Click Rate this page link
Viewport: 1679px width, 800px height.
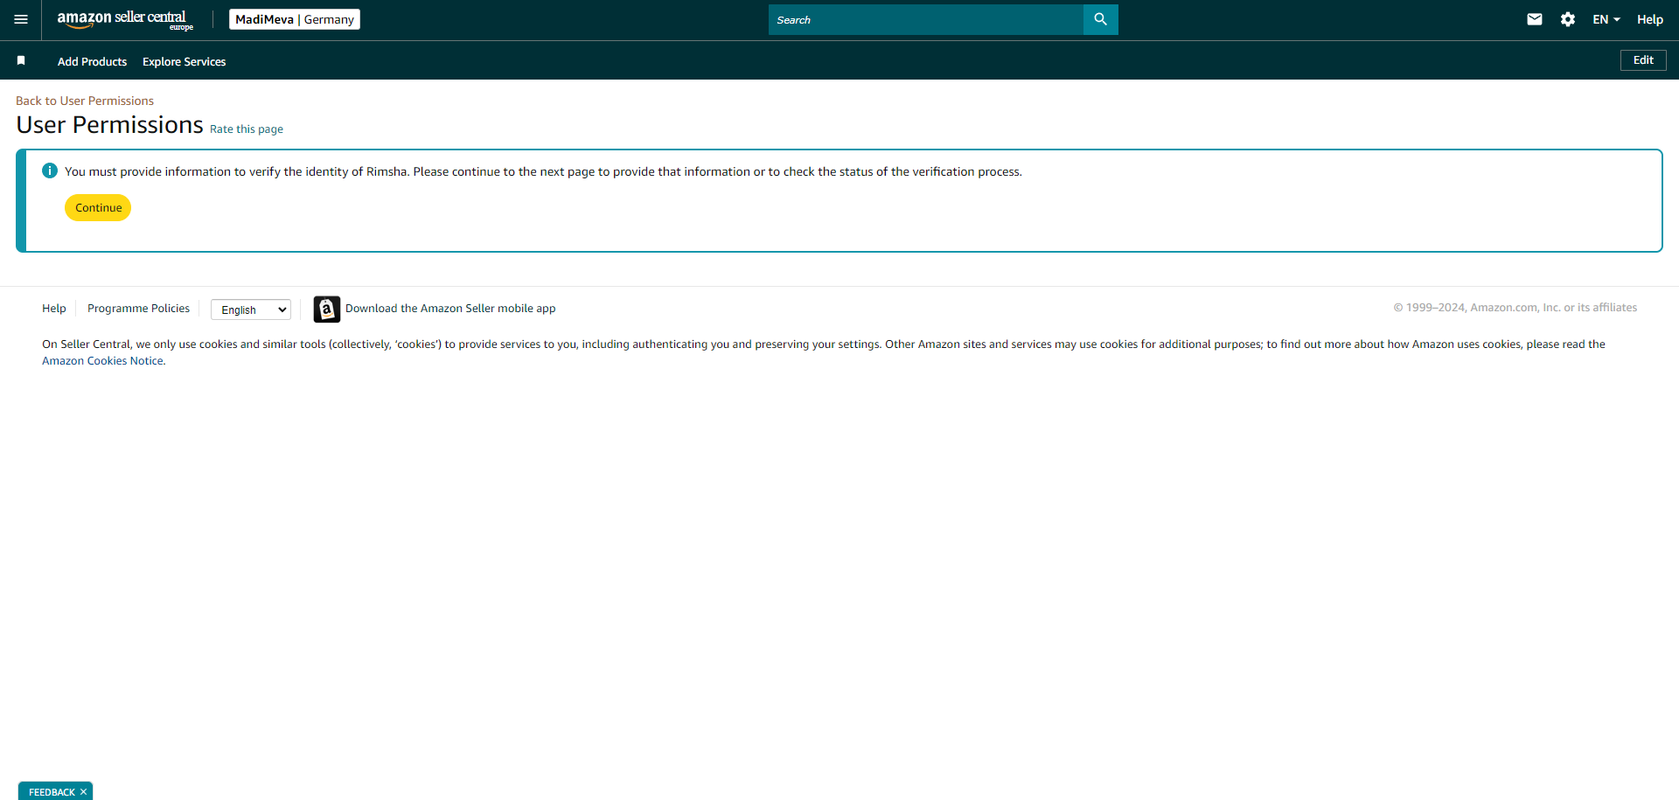pyautogui.click(x=247, y=129)
